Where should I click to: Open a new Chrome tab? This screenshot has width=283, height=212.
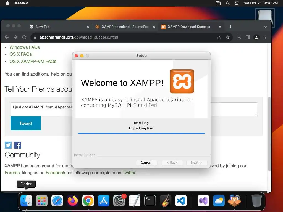230,27
